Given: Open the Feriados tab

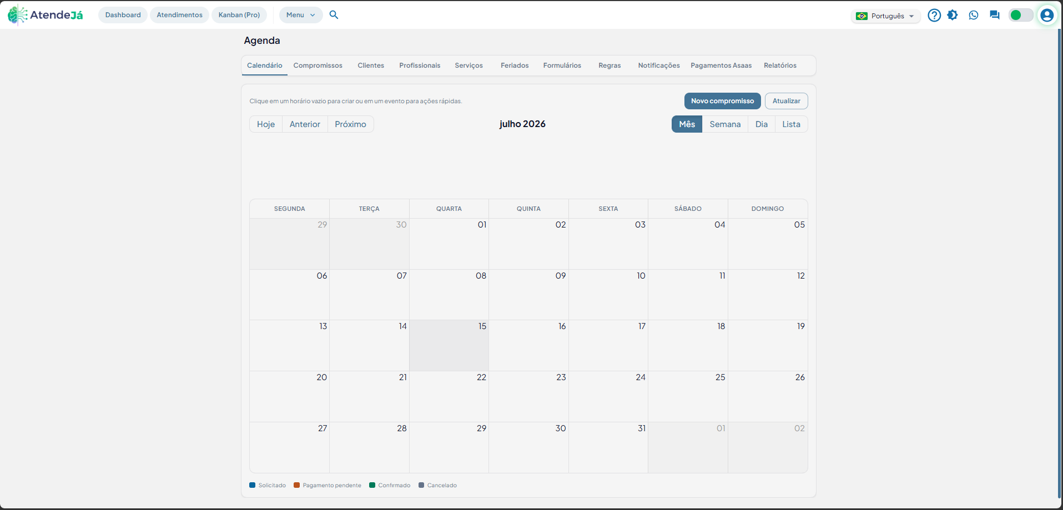Looking at the screenshot, I should point(515,65).
